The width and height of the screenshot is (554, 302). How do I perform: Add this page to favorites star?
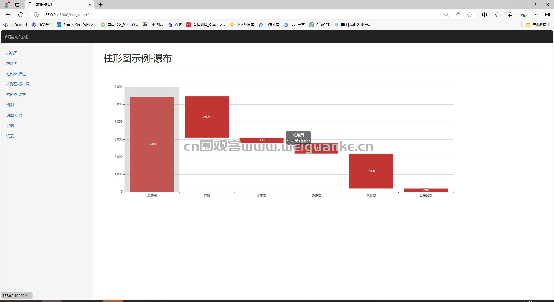[x=469, y=15]
